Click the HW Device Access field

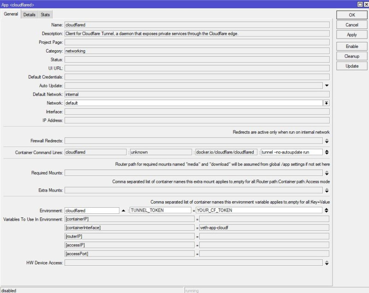193,263
